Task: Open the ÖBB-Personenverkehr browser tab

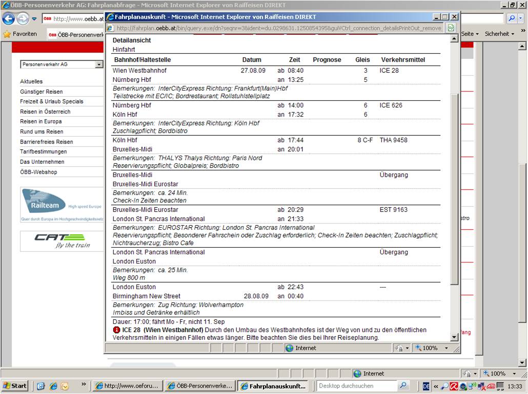Action: coord(76,35)
